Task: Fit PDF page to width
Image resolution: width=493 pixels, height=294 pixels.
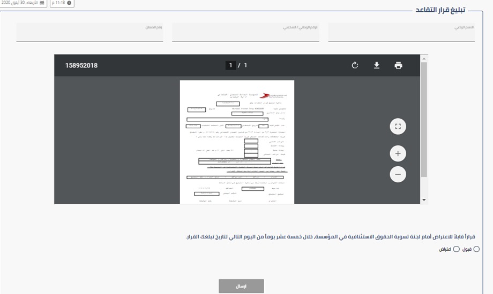Action: point(398,127)
